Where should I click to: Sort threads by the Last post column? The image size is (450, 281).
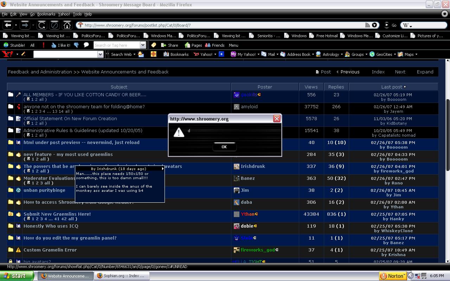click(393, 87)
